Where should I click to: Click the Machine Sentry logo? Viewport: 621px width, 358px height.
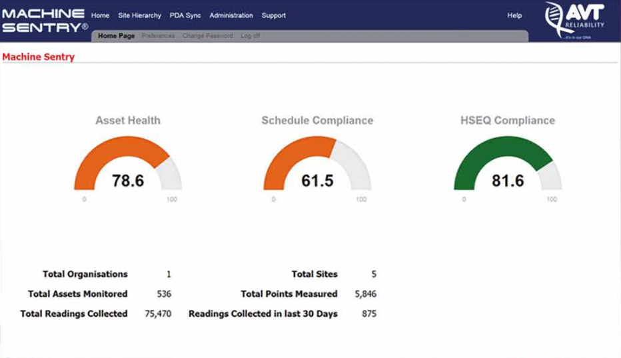44,20
